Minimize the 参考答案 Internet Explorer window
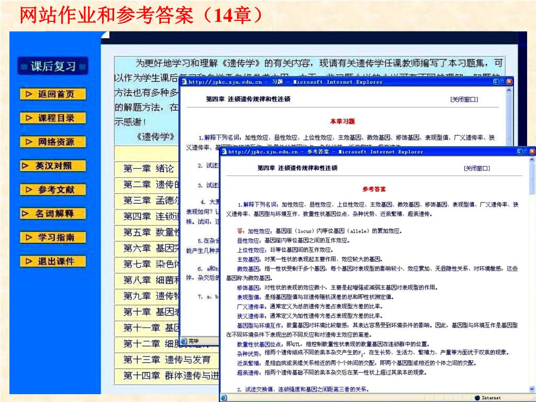The width and height of the screenshot is (536, 402). coord(520,152)
